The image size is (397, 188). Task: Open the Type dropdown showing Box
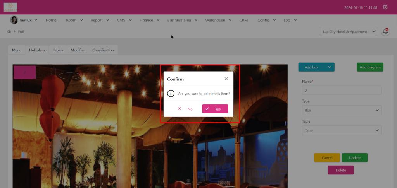[x=342, y=110]
